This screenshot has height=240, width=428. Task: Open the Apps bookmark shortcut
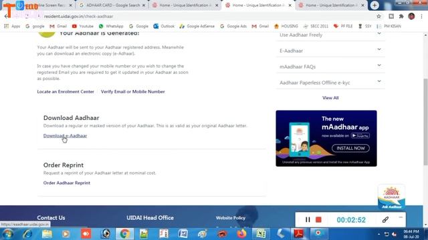[12, 26]
